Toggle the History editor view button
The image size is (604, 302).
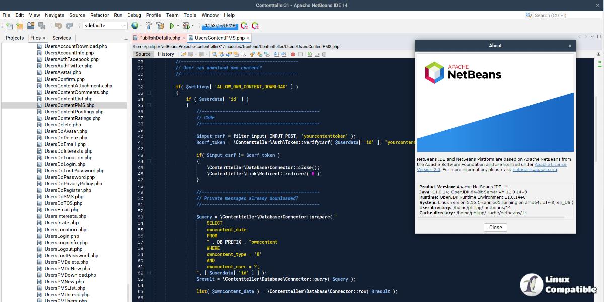166,54
